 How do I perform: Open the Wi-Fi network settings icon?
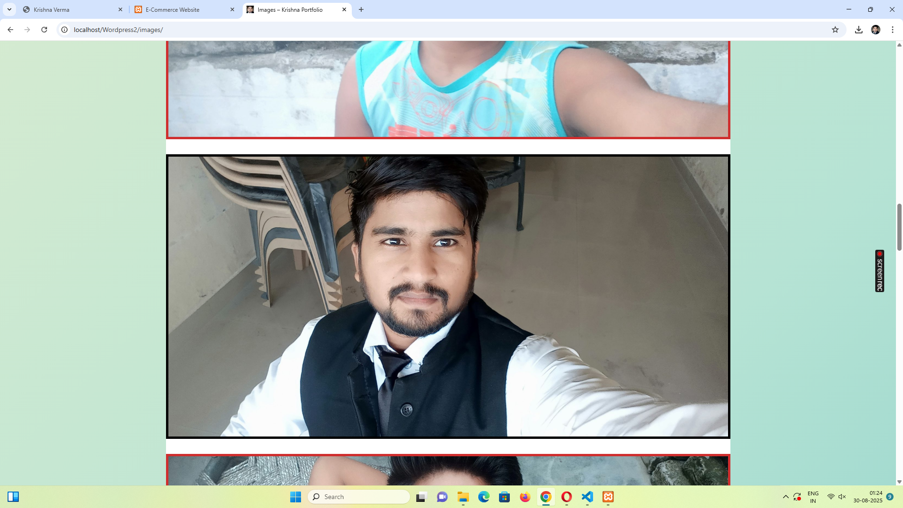pos(831,497)
